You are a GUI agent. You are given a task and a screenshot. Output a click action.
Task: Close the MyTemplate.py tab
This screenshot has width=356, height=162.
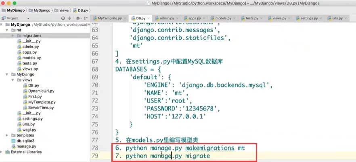click(125, 19)
